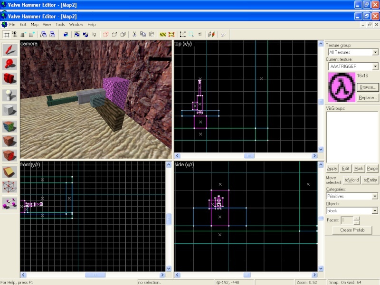Hide unselected objects toolbar icon
380x285 pixels.
point(114,34)
